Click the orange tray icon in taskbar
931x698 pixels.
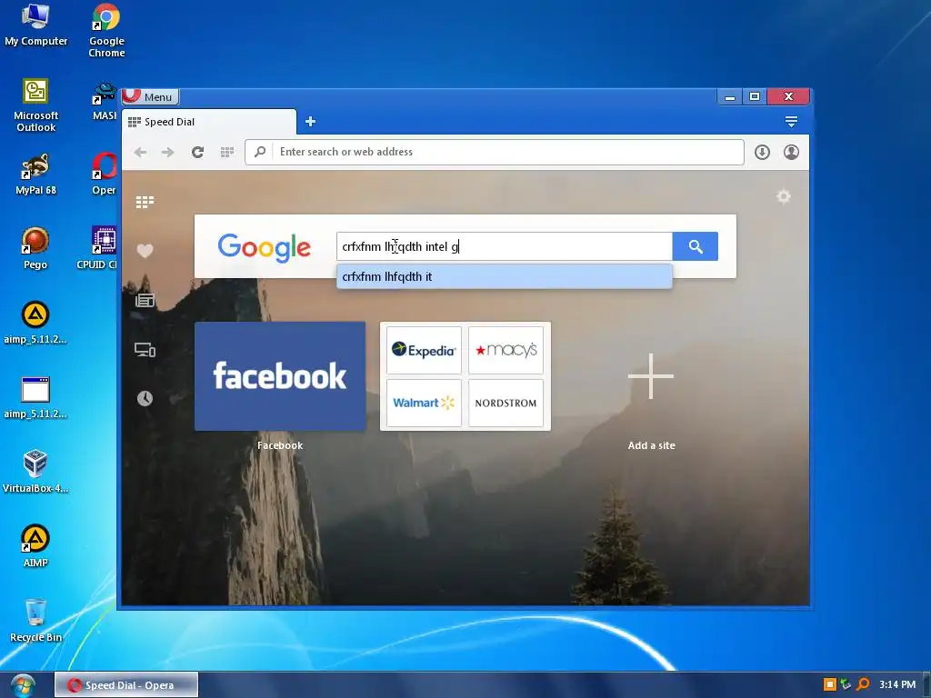[829, 685]
